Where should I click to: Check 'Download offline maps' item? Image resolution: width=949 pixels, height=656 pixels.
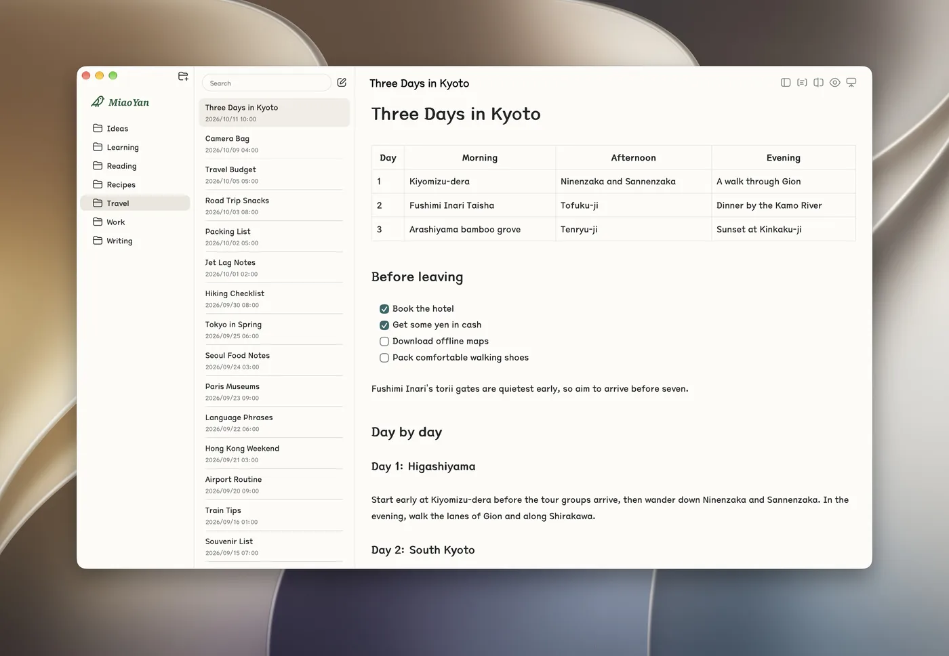[x=384, y=342]
